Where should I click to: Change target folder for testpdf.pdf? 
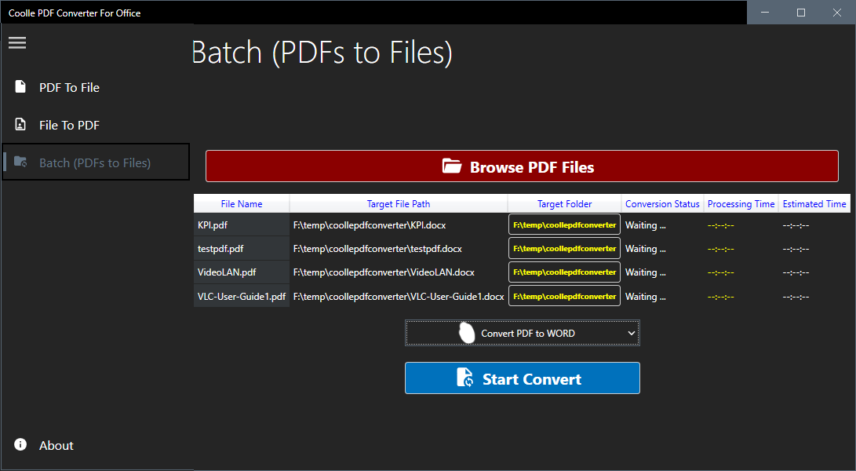[x=564, y=248]
